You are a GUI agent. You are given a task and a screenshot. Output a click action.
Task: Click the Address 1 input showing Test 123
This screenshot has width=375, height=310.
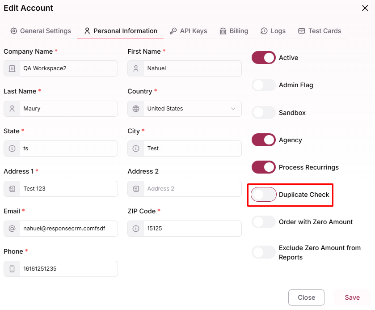click(x=61, y=189)
